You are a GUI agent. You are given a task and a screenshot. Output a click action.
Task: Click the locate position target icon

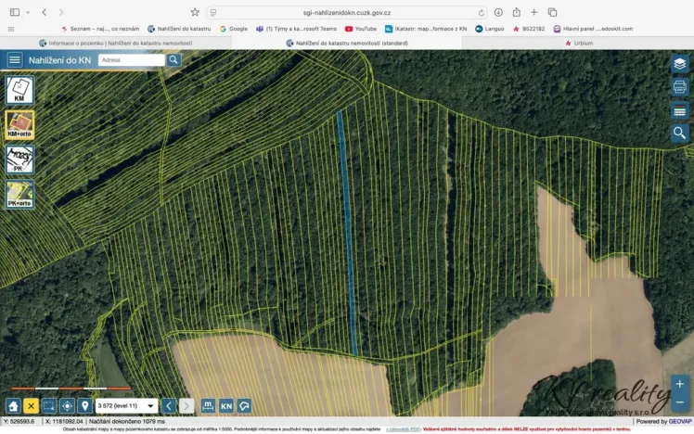click(x=67, y=405)
